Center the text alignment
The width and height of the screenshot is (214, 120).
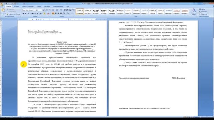[56, 13]
